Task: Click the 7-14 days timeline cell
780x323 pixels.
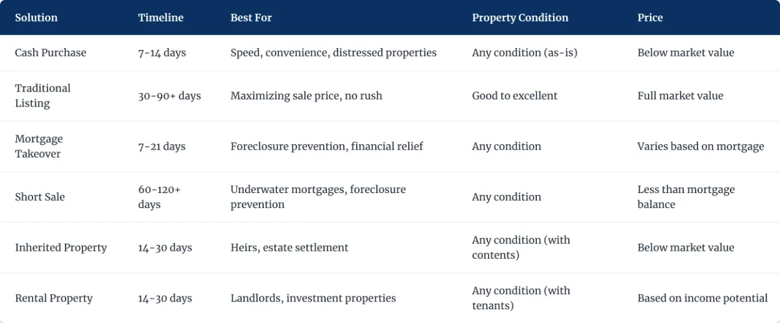Action: (x=162, y=53)
